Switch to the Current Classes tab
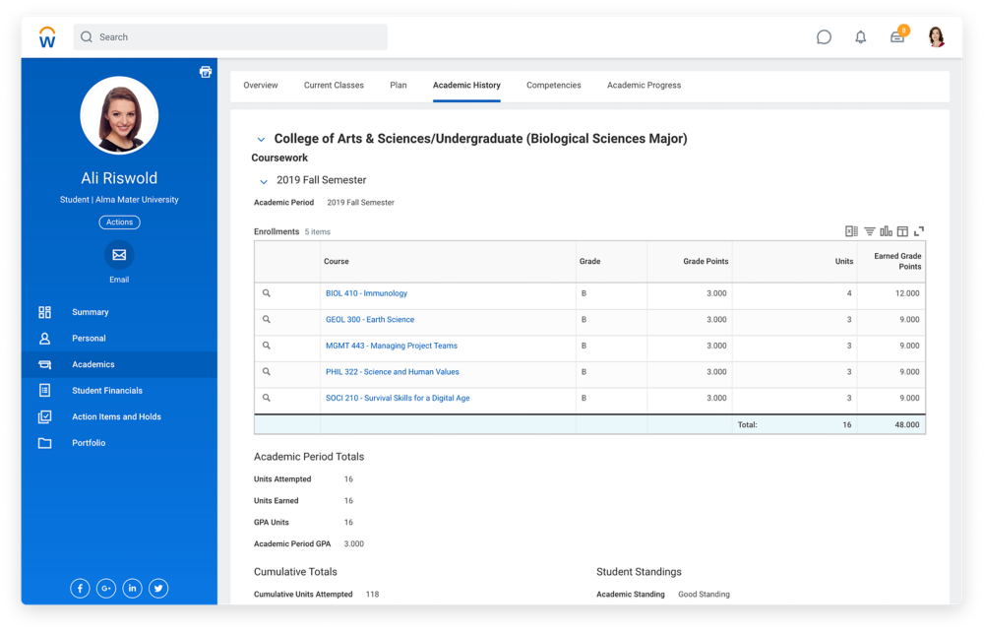The height and width of the screenshot is (632, 984). (x=334, y=86)
